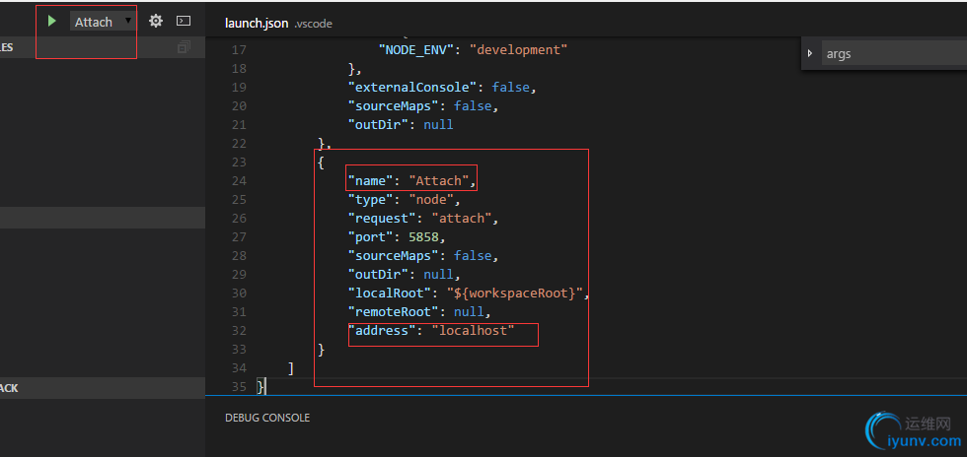This screenshot has width=967, height=457.
Task: Click the "address" key on line 32
Action: [382, 331]
